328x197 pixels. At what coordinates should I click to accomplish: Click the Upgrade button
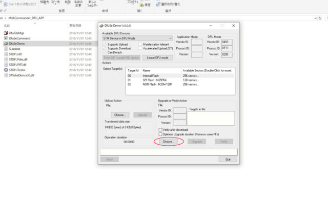pyautogui.click(x=197, y=142)
